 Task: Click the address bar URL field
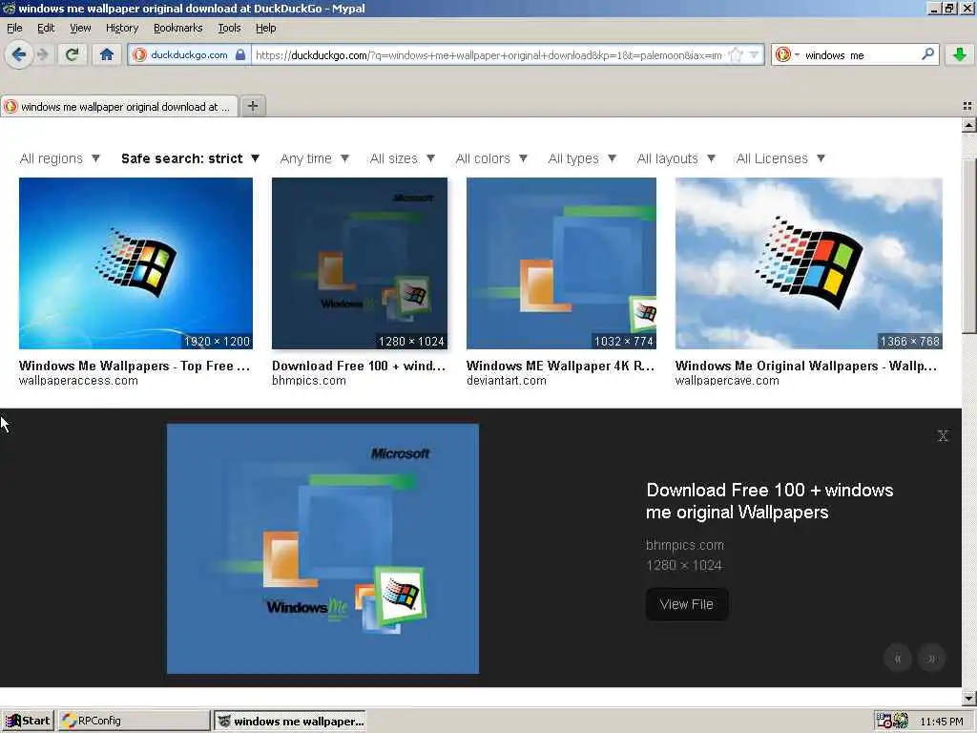(x=488, y=54)
